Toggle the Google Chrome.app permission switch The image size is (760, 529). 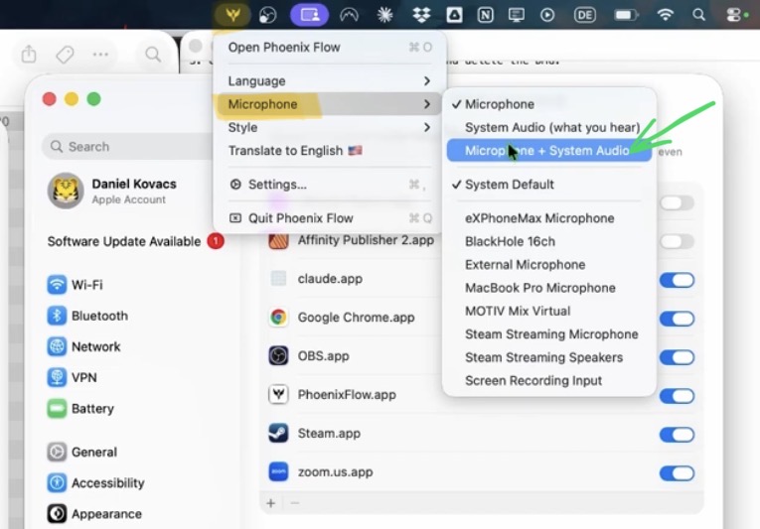coord(677,319)
